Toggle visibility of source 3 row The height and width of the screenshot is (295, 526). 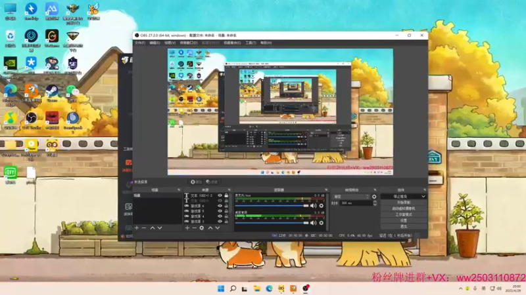(220, 222)
